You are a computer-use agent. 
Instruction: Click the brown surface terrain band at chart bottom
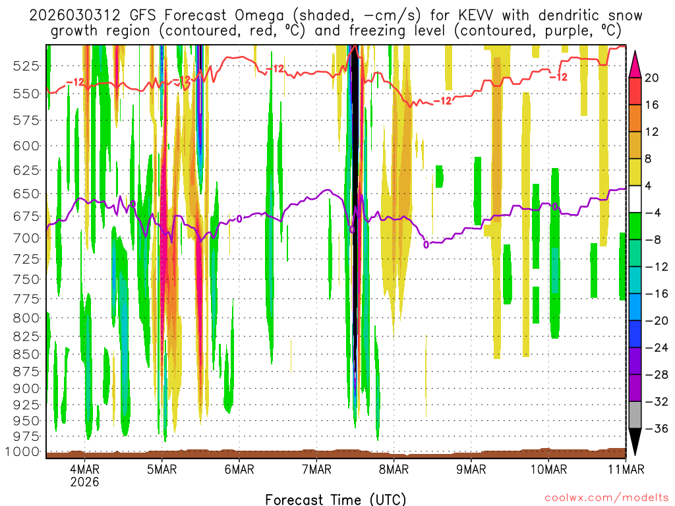(x=336, y=455)
